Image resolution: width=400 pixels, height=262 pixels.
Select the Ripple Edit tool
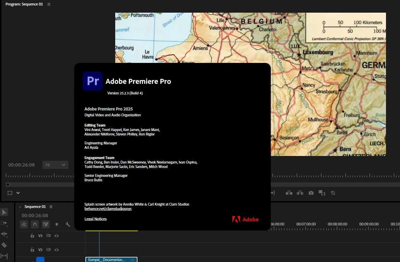4,234
